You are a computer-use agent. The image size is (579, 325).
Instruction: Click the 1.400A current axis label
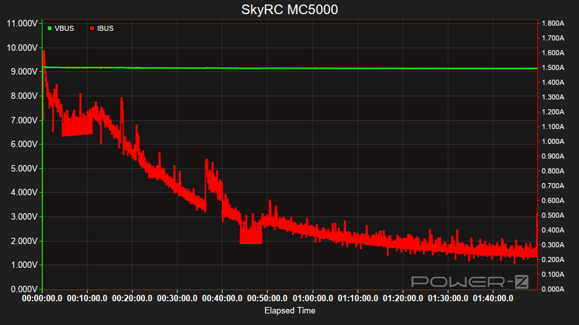(553, 83)
